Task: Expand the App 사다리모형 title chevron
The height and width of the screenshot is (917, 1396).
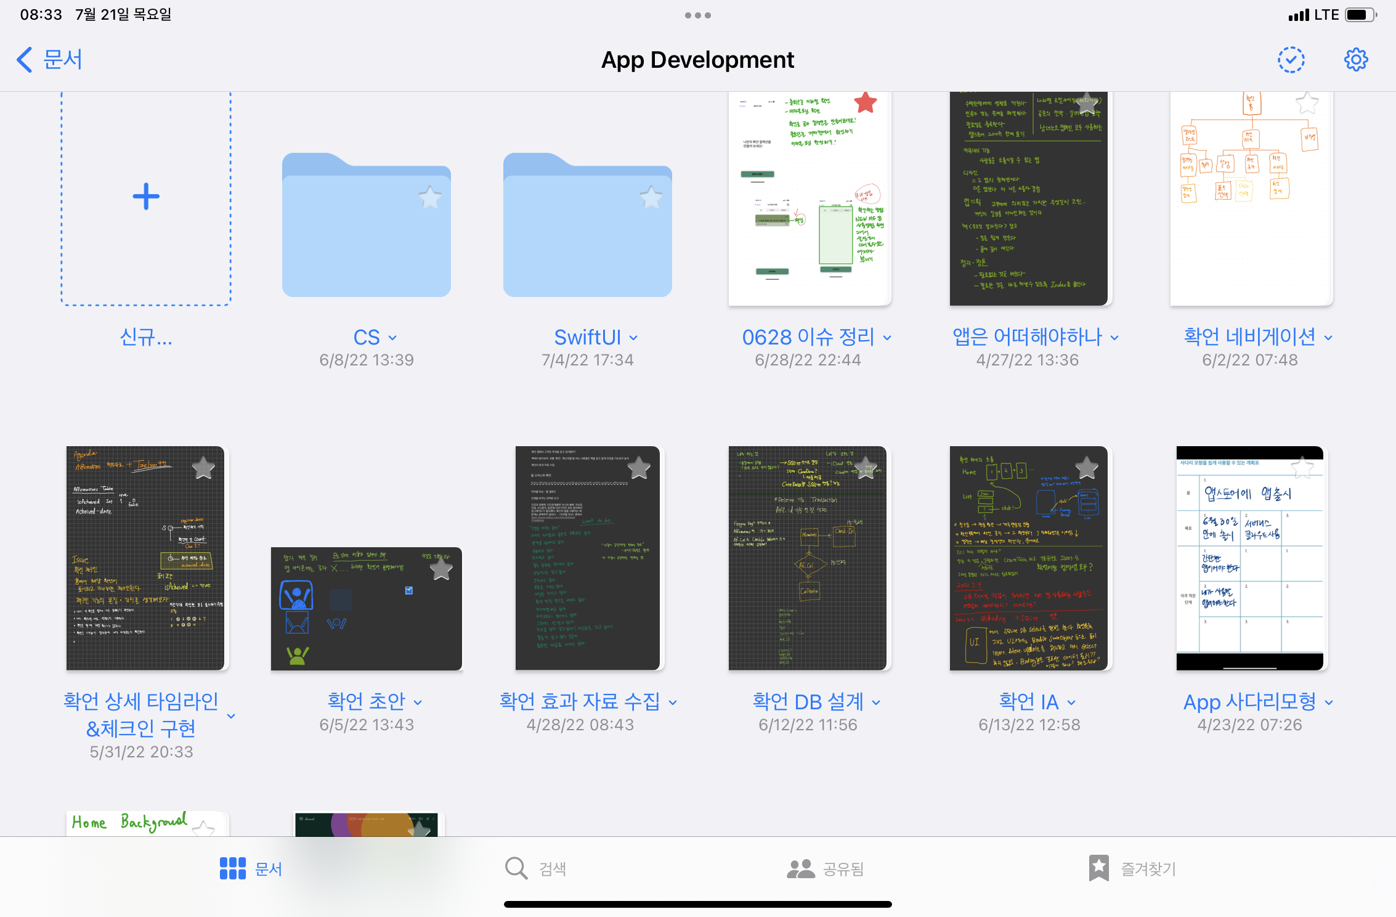Action: pos(1329,703)
